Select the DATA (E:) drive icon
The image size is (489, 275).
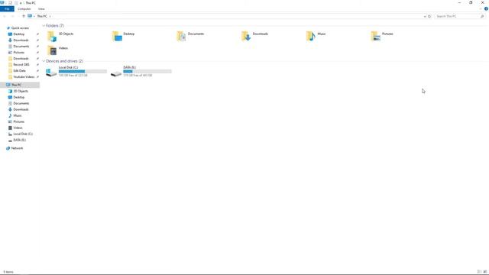(116, 73)
